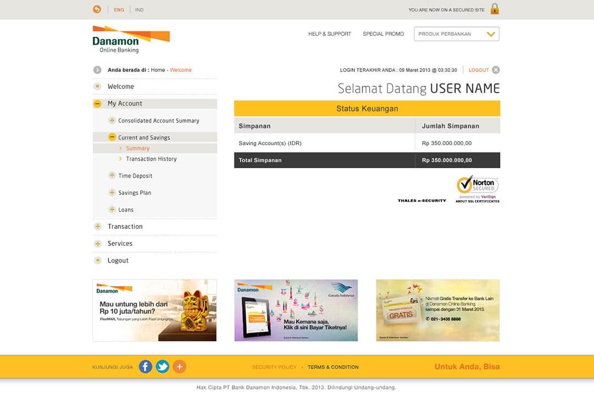594x401 pixels.
Task: Open TERMS & CONDITION in the footer
Action: coord(333,367)
